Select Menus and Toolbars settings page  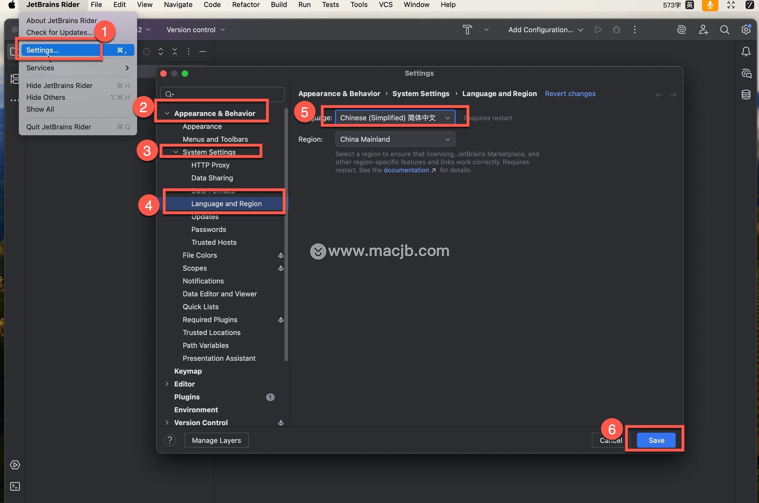[215, 139]
